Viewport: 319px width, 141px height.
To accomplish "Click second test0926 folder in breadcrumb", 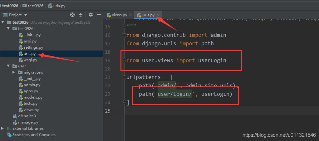I will [33, 6].
